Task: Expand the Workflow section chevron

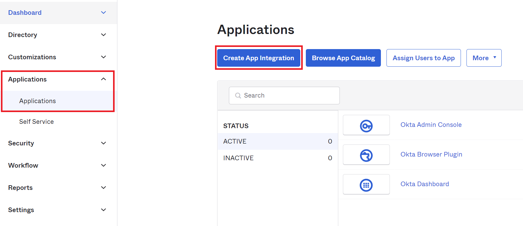Action: [103, 165]
